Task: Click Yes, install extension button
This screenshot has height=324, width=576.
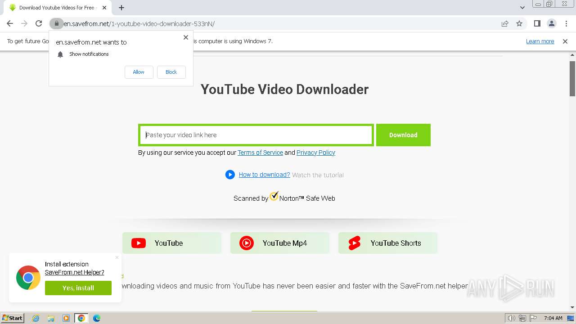Action: click(78, 288)
